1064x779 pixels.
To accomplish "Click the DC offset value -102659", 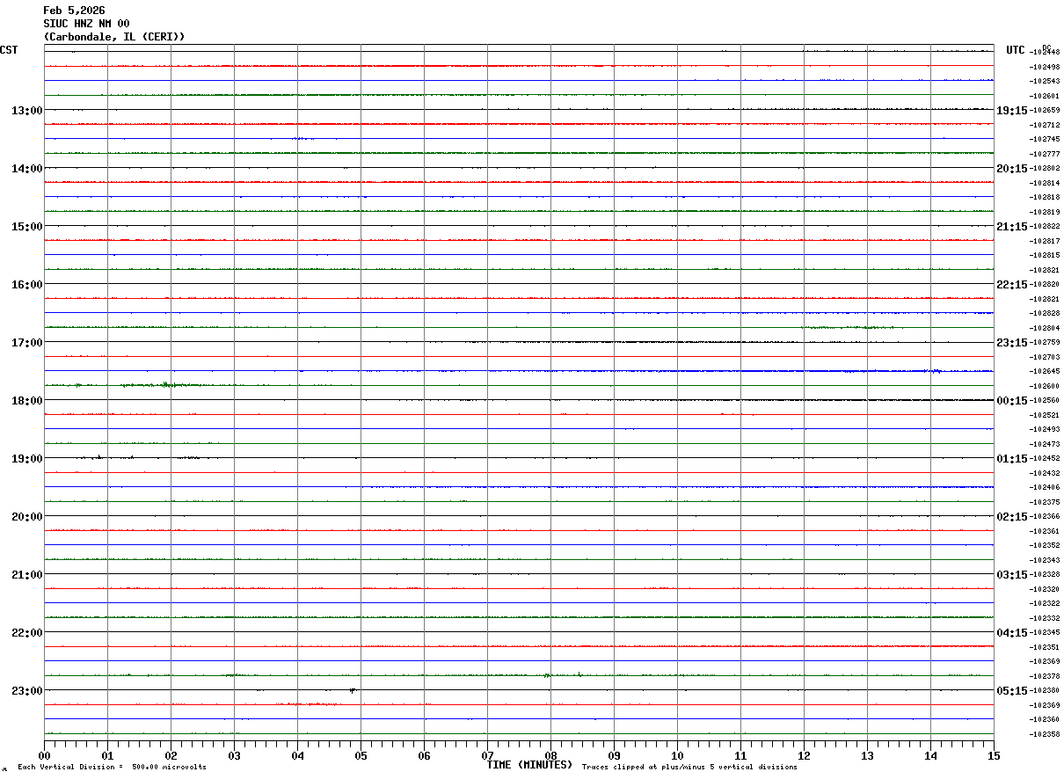I will [x=1045, y=110].
